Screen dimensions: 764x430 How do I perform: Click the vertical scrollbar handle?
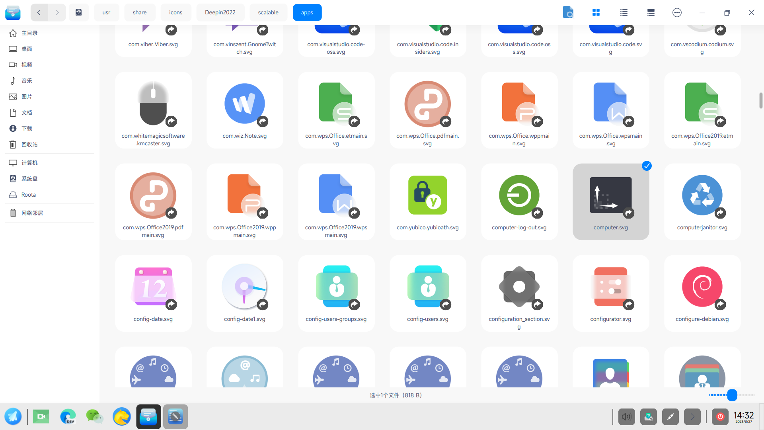coord(760,100)
